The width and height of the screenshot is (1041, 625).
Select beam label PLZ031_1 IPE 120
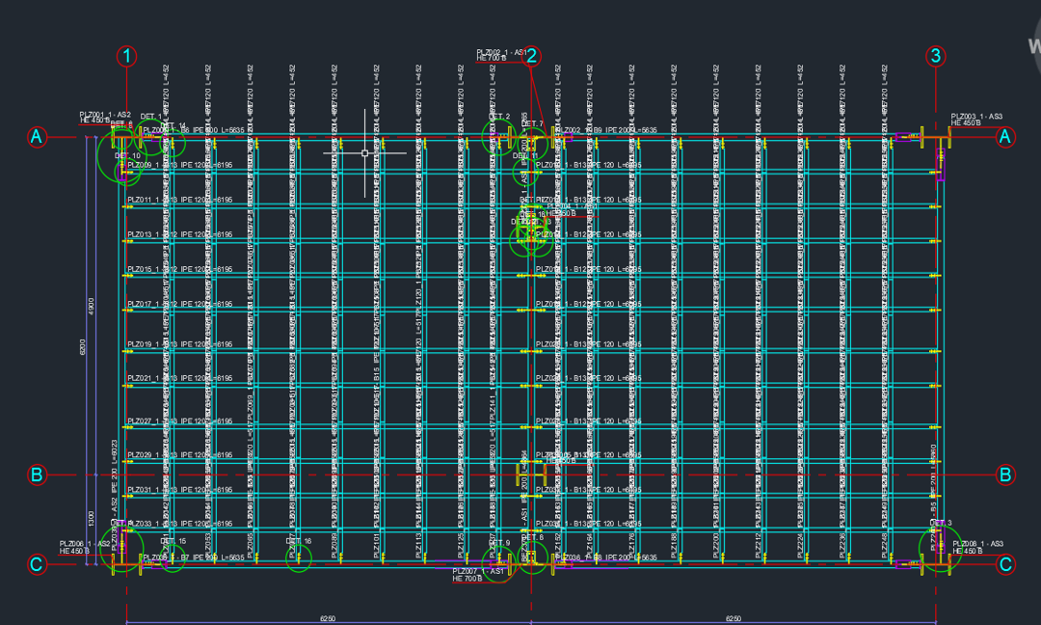point(180,490)
